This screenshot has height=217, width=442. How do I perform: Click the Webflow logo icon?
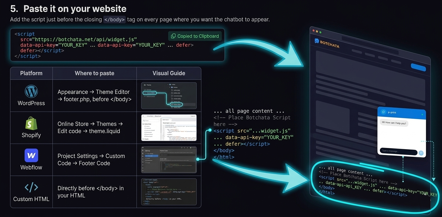tap(31, 156)
